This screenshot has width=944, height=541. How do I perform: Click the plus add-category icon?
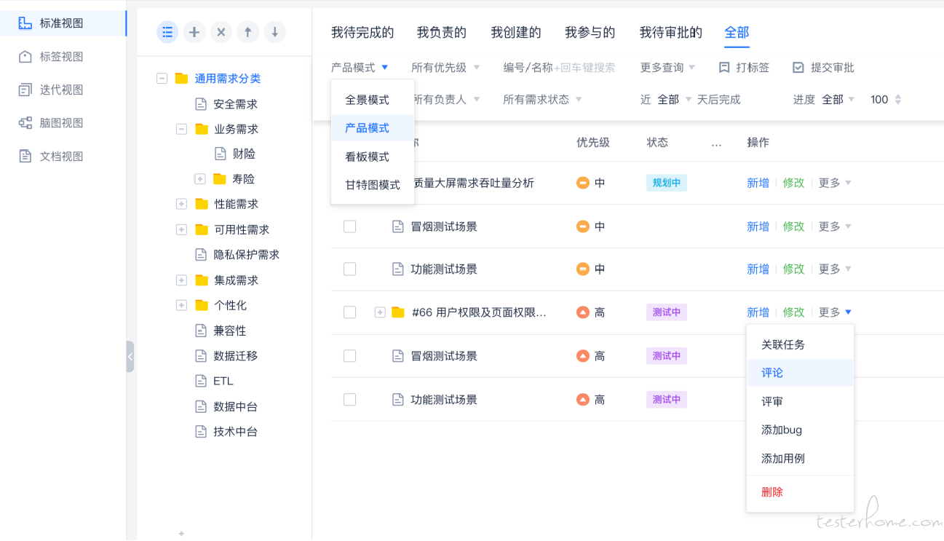click(x=194, y=32)
